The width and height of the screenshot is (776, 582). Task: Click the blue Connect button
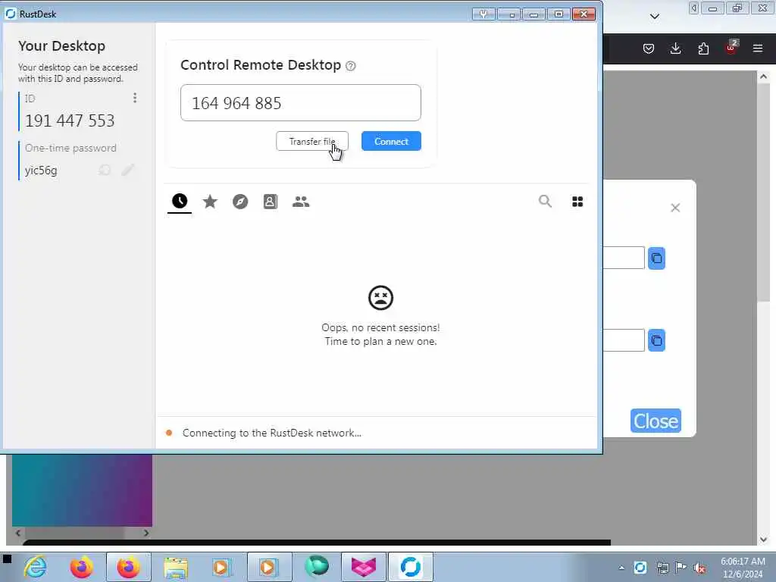coord(391,141)
